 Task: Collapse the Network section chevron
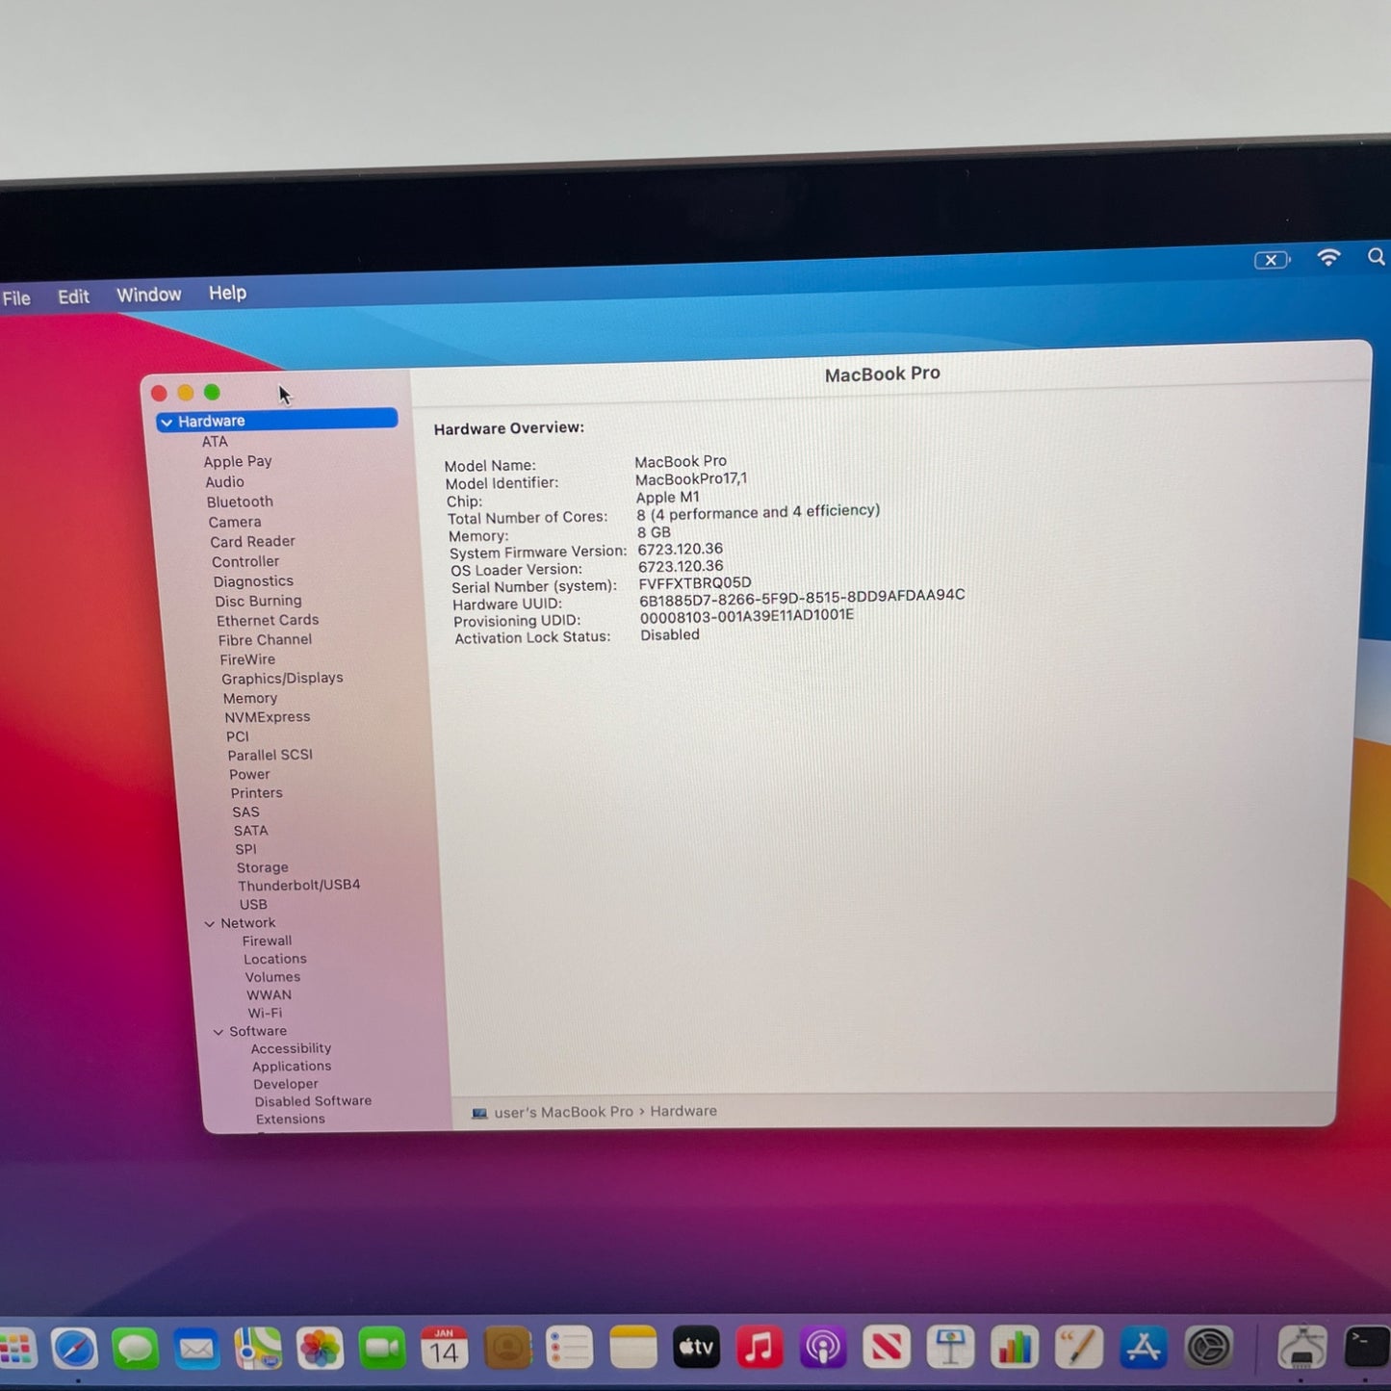click(210, 924)
